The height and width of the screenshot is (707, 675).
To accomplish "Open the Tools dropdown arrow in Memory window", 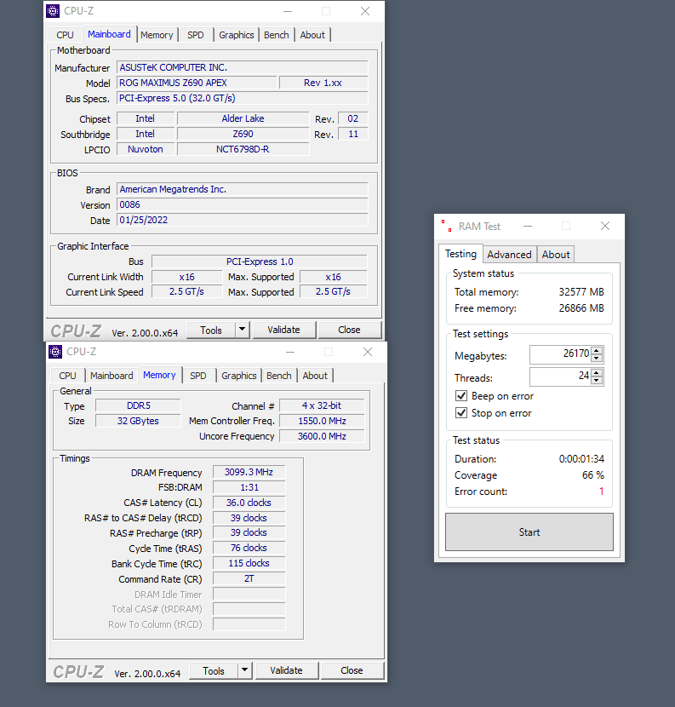I will (x=244, y=670).
